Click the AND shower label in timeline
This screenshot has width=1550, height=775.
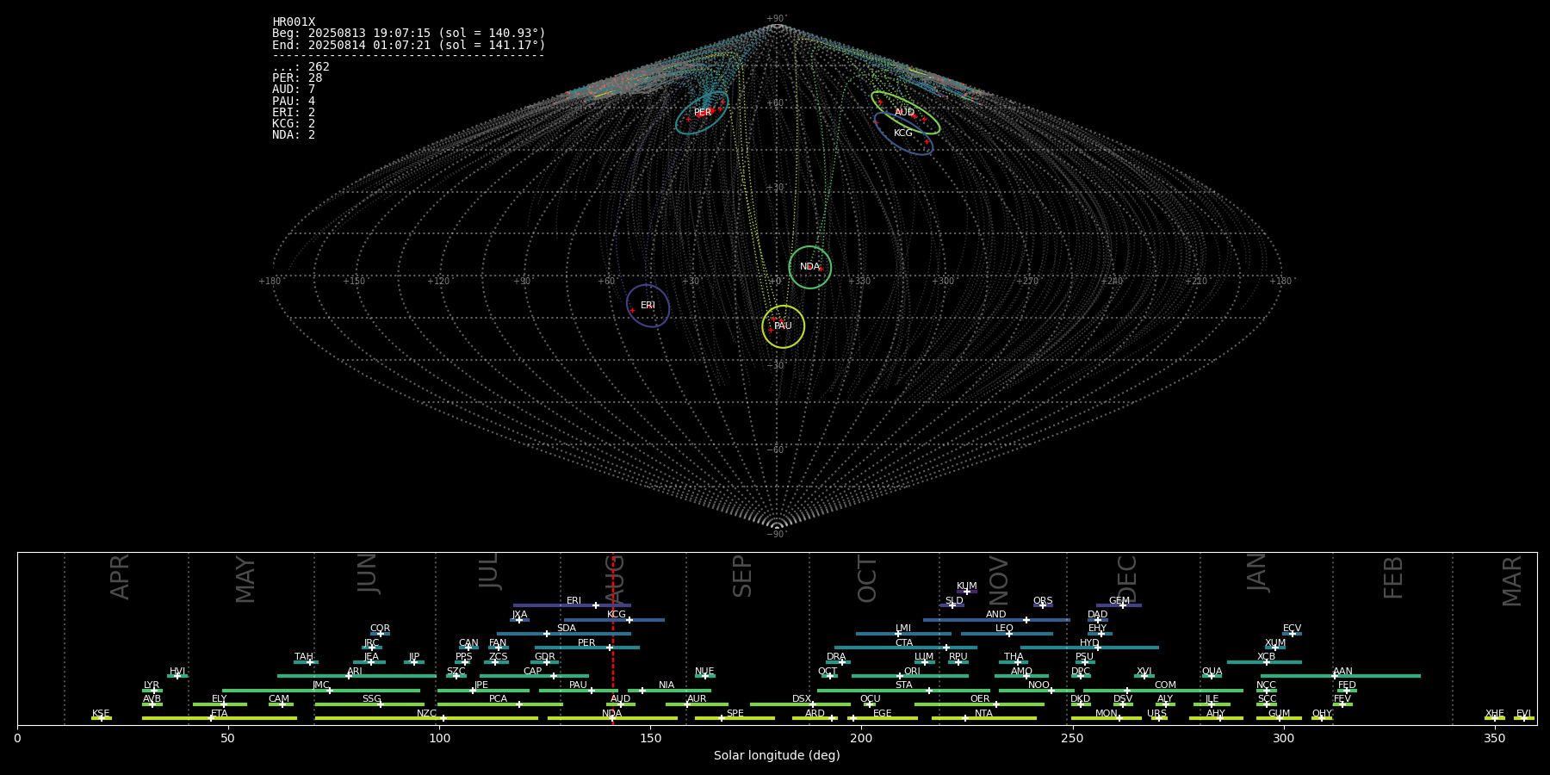996,615
